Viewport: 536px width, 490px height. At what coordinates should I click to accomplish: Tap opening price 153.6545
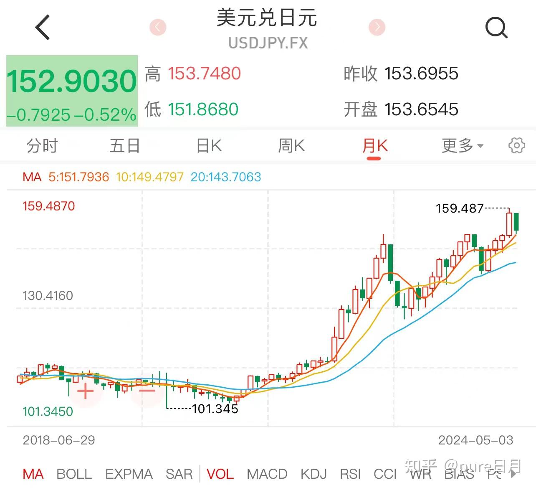coord(422,109)
